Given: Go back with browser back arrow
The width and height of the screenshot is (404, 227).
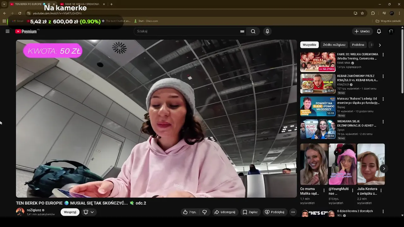Looking at the screenshot, I should (4, 13).
